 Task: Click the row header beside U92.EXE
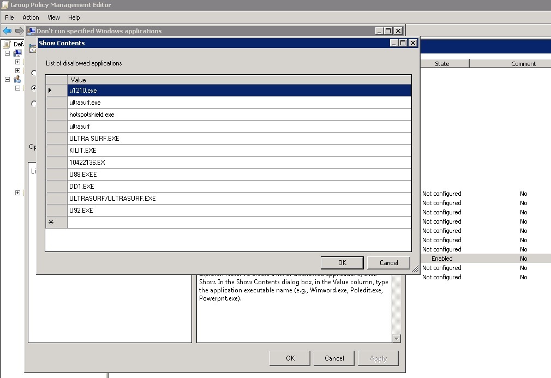coord(57,210)
